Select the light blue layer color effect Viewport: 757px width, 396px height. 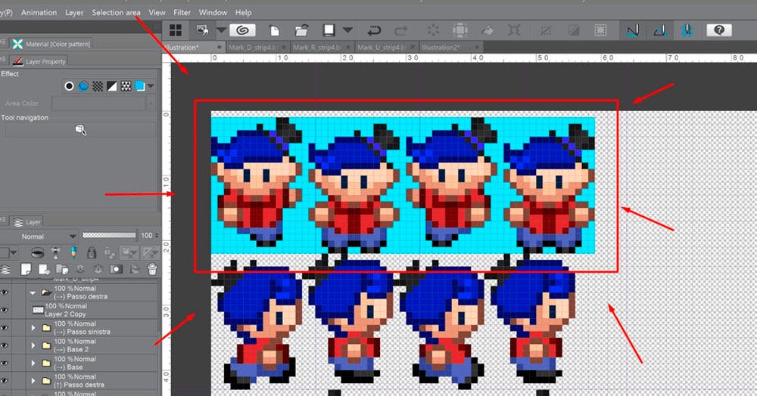[139, 86]
